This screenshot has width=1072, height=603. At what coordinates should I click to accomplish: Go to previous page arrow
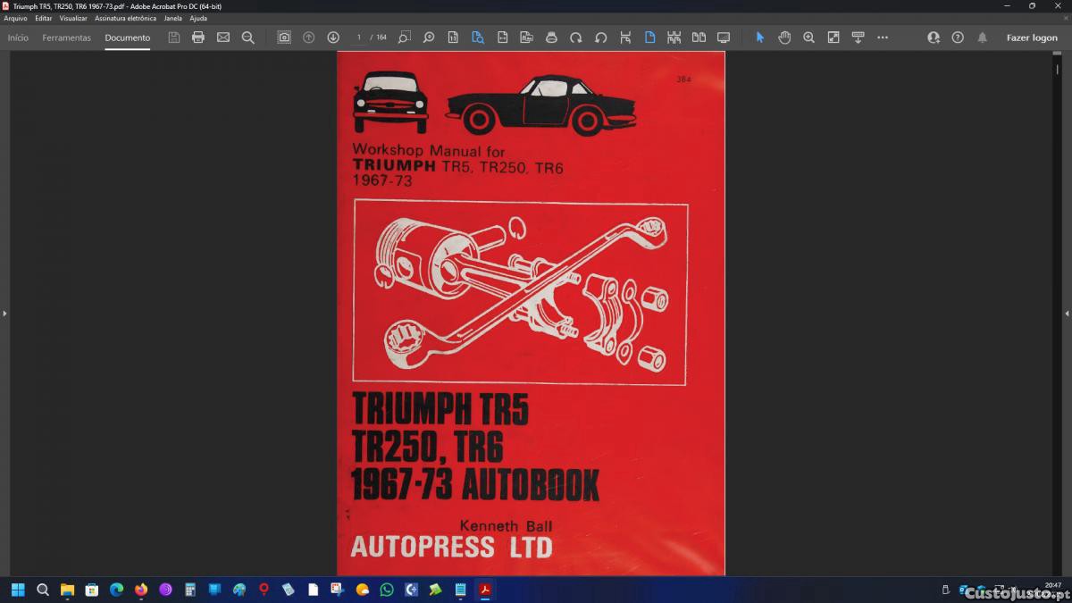(x=309, y=38)
